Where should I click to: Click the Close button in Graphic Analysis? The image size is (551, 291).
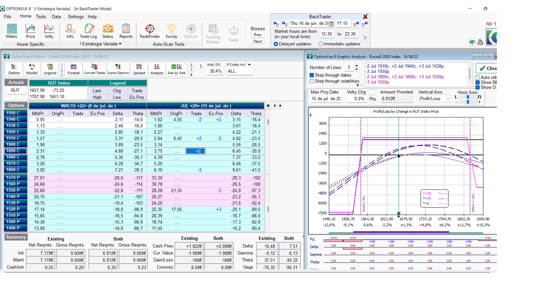(x=487, y=68)
